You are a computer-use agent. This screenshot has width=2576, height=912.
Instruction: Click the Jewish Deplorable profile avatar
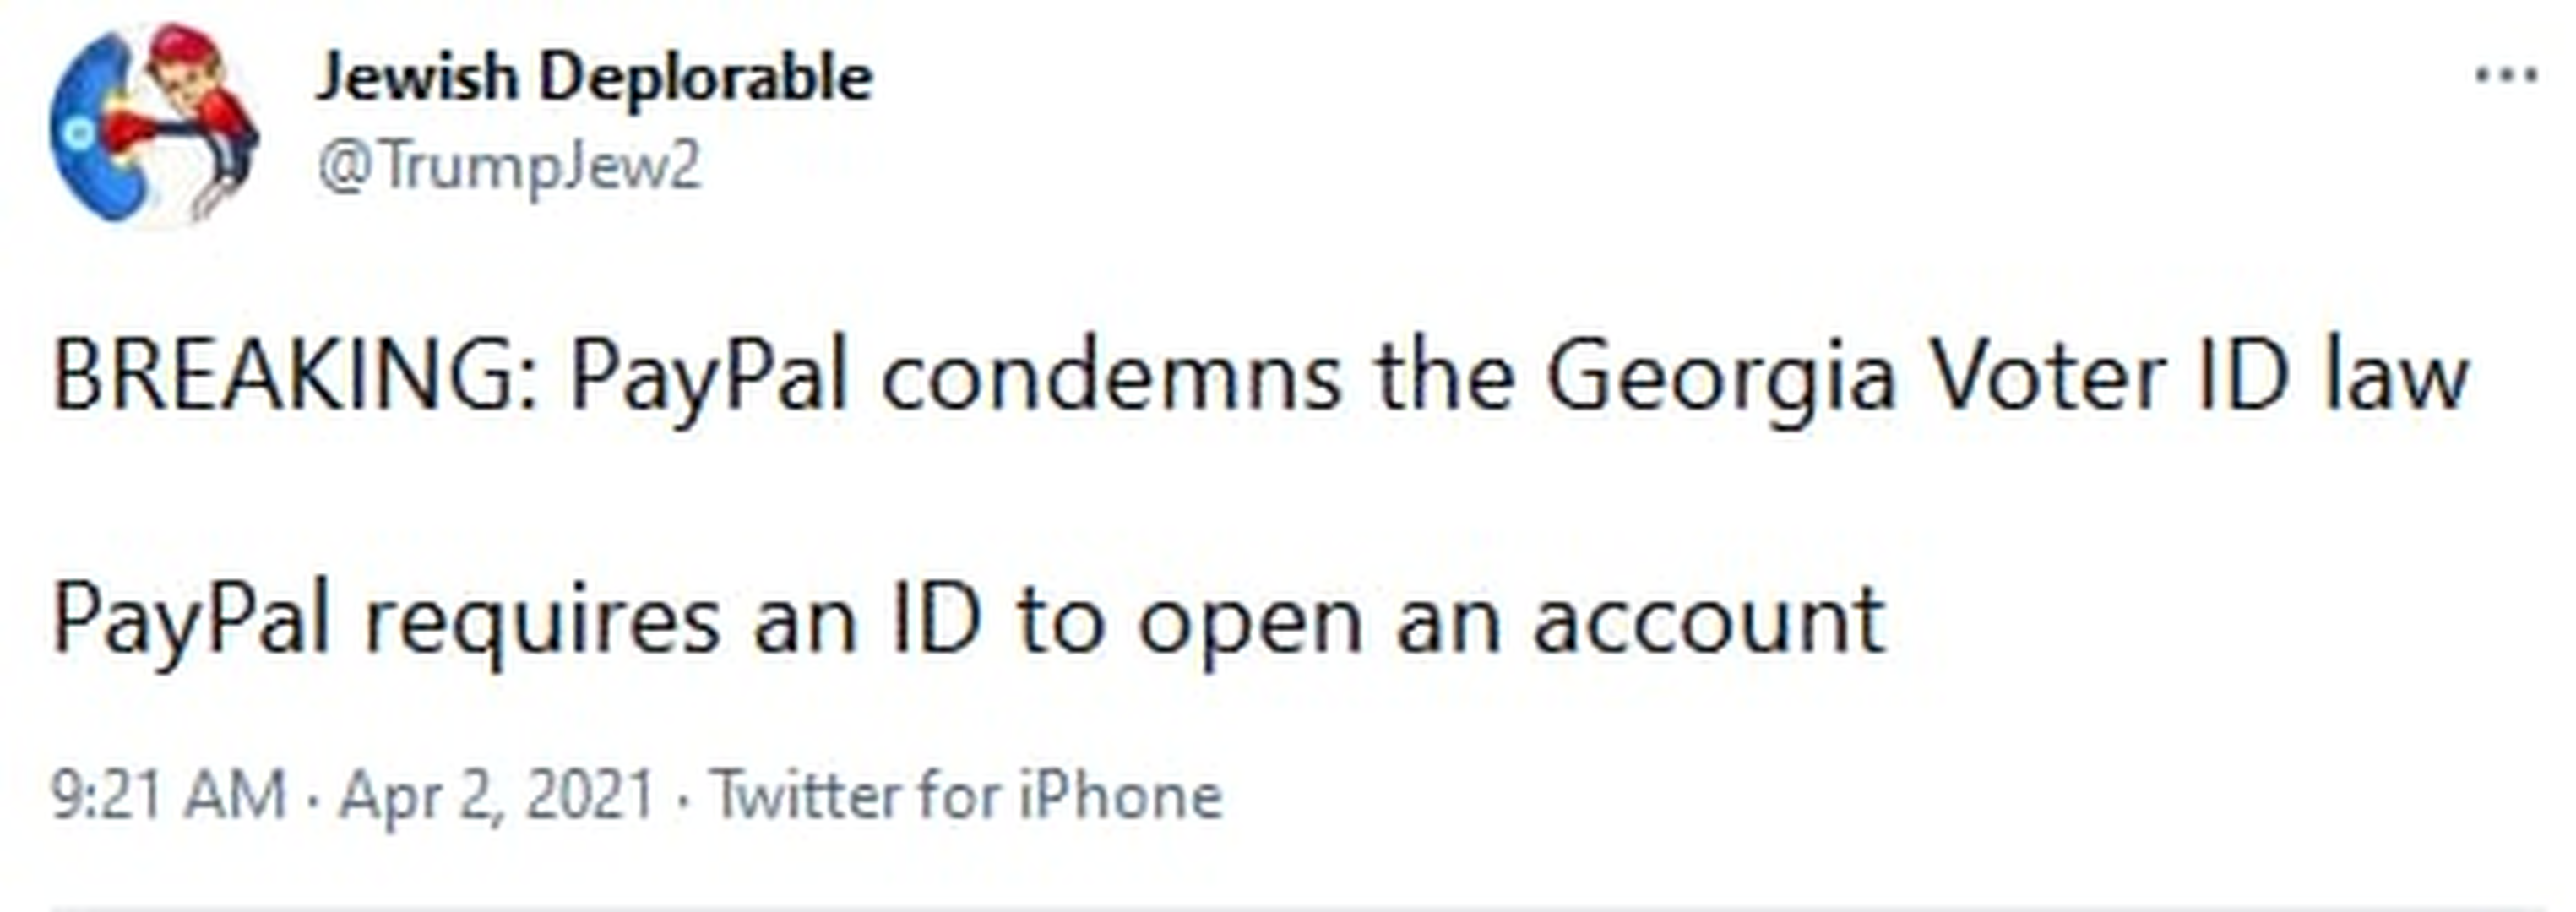(155, 125)
